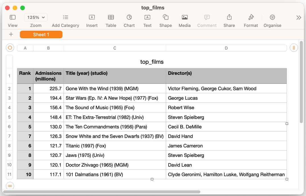
Task: Click the Director(s) header cell
Action: click(x=226, y=76)
